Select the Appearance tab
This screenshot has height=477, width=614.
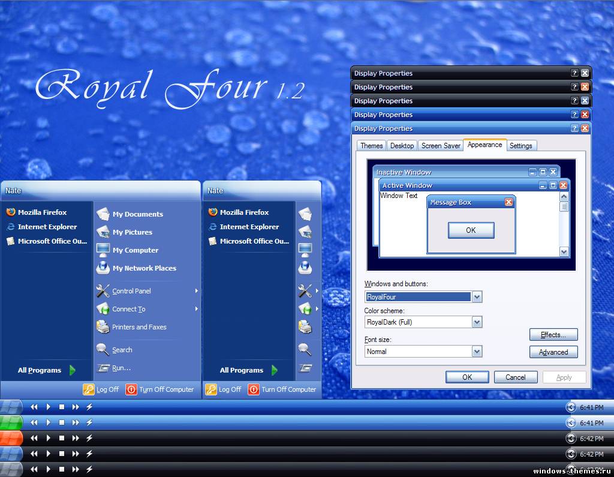pos(484,145)
